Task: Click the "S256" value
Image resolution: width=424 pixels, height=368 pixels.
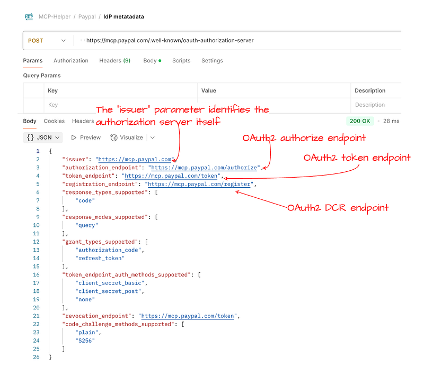Action: click(x=85, y=341)
